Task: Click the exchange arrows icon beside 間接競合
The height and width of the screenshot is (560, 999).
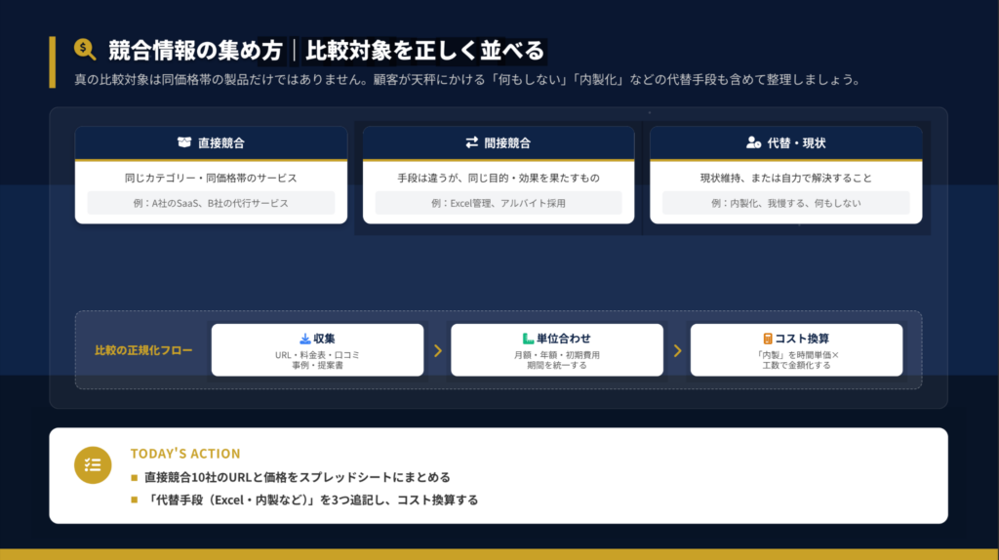Action: point(472,142)
